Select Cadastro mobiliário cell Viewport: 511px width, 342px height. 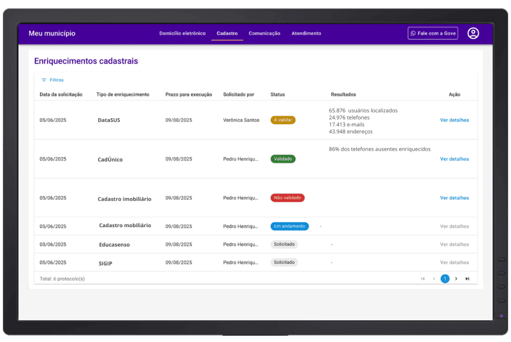click(125, 225)
